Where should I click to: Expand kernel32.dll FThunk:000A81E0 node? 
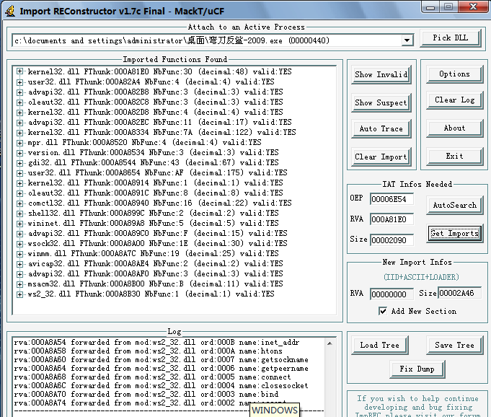pos(19,71)
